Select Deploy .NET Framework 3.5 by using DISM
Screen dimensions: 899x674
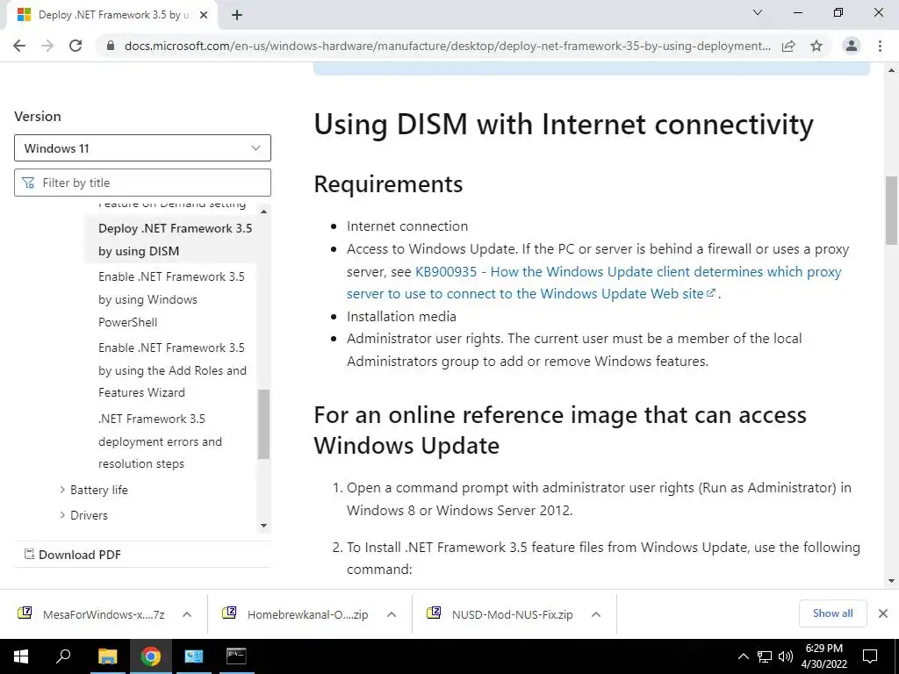point(176,240)
